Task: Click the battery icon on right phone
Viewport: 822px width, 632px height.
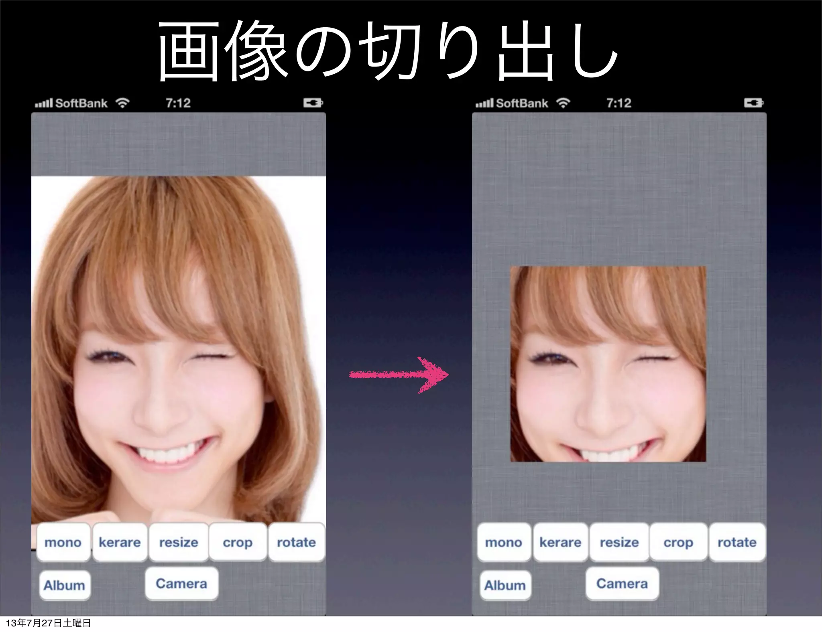Action: click(753, 103)
